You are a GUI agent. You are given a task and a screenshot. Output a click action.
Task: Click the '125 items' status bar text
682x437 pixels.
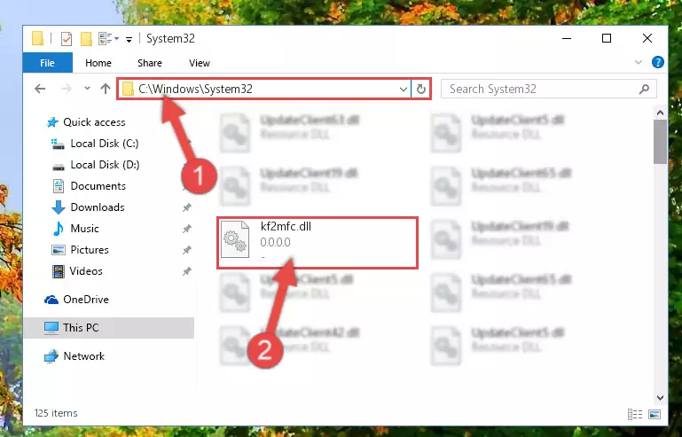coord(56,413)
